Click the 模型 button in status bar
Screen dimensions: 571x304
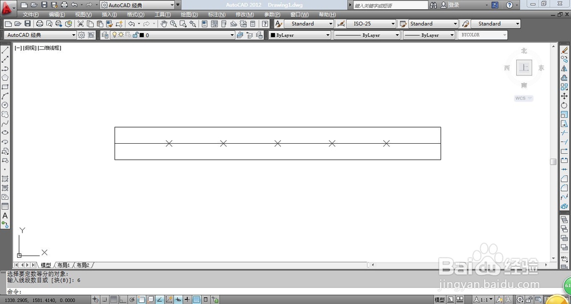pos(440,299)
